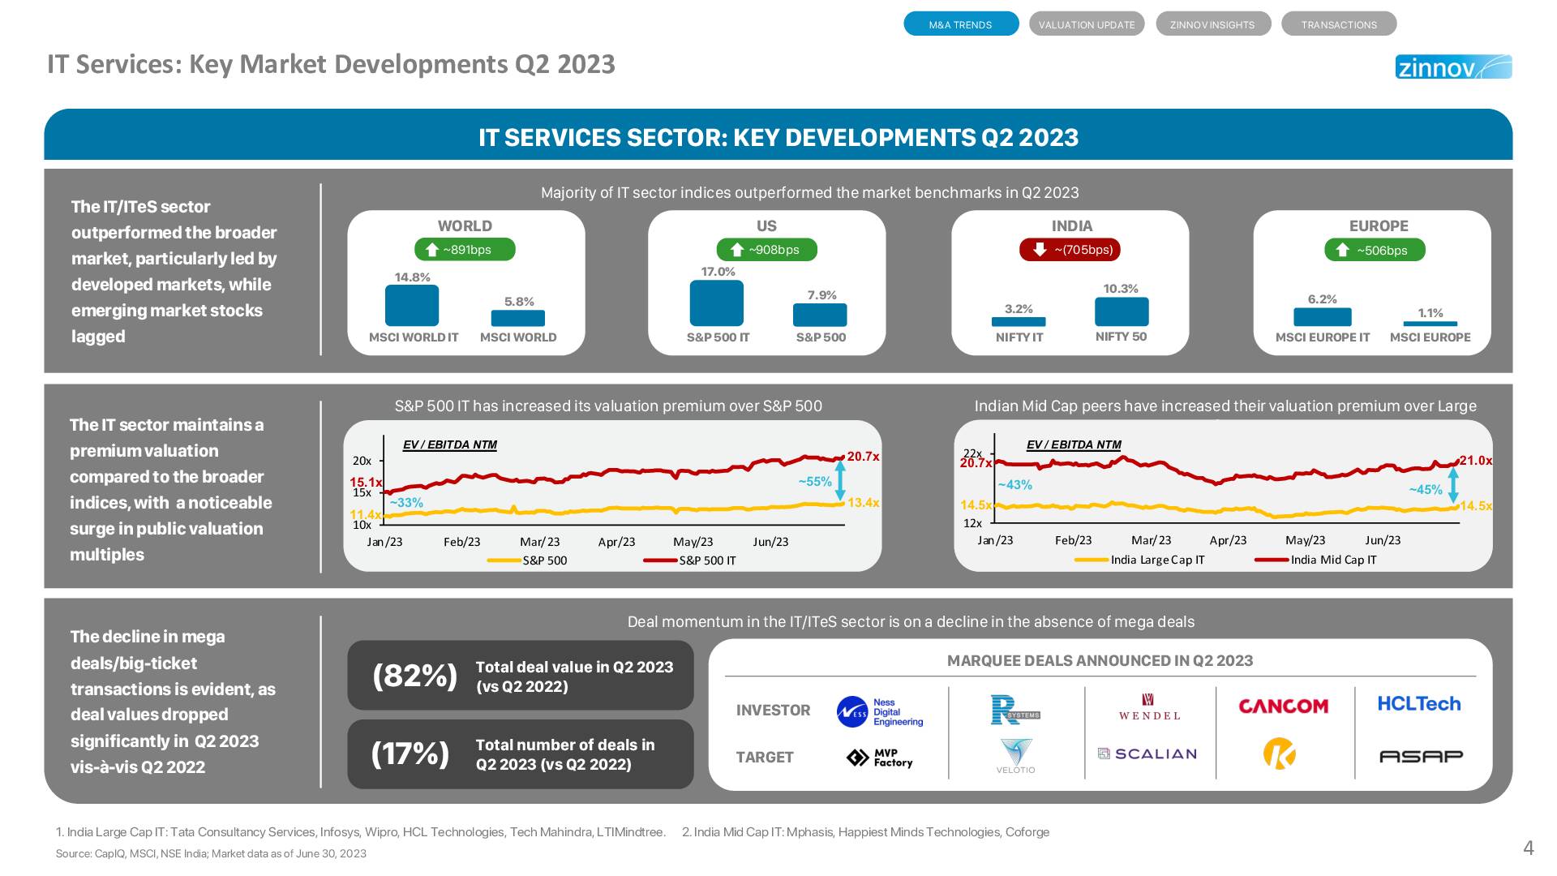Click the INVESTOR row label

pyautogui.click(x=773, y=711)
